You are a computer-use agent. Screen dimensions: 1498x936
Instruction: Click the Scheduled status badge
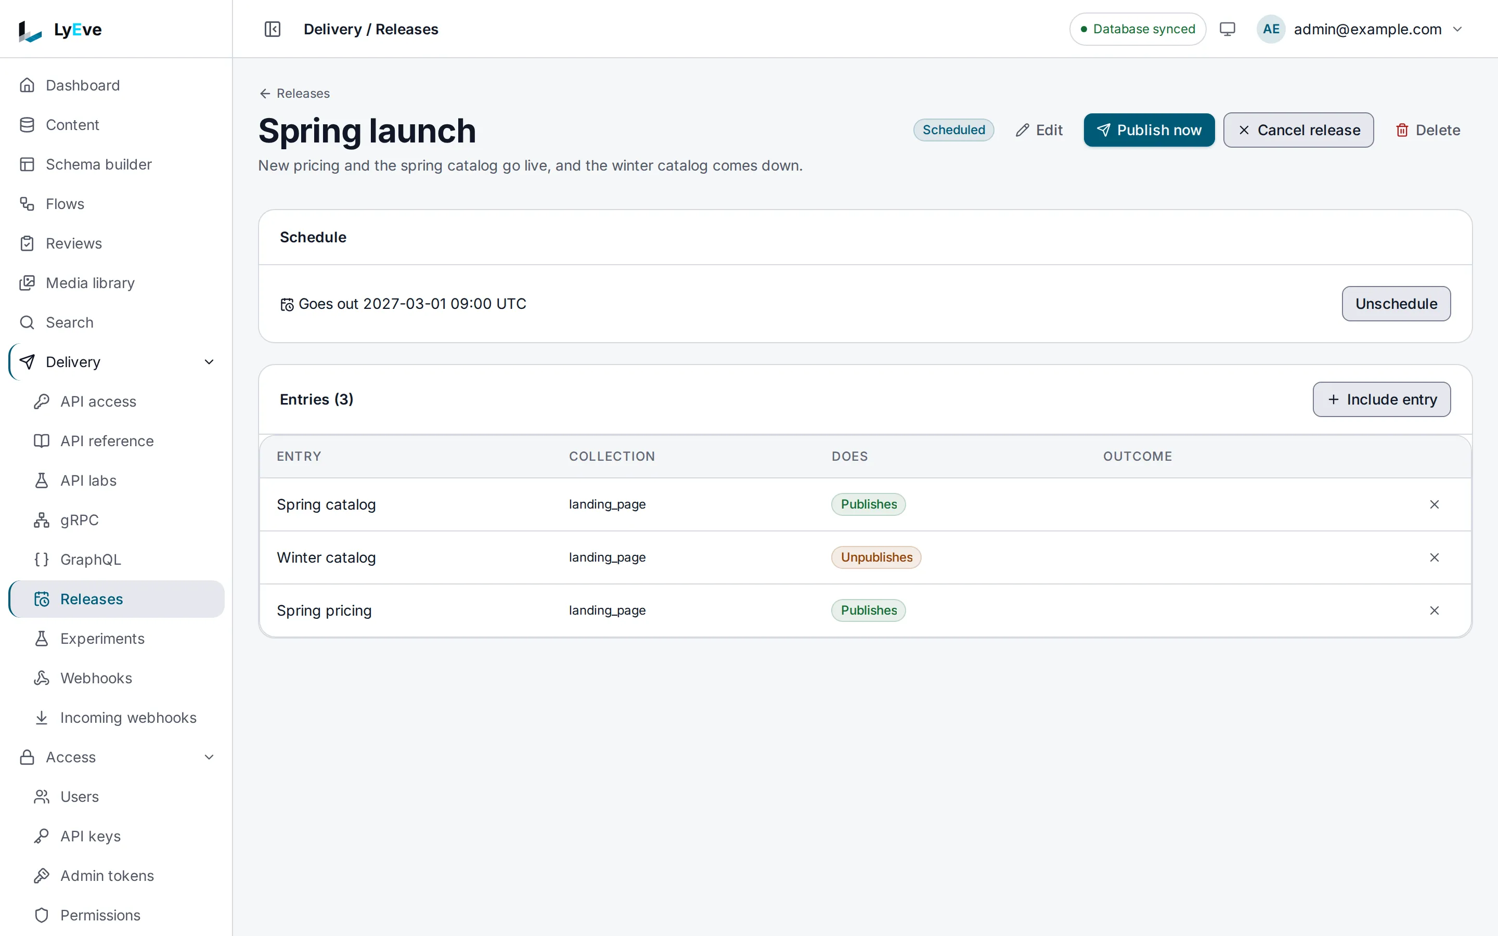click(x=953, y=130)
